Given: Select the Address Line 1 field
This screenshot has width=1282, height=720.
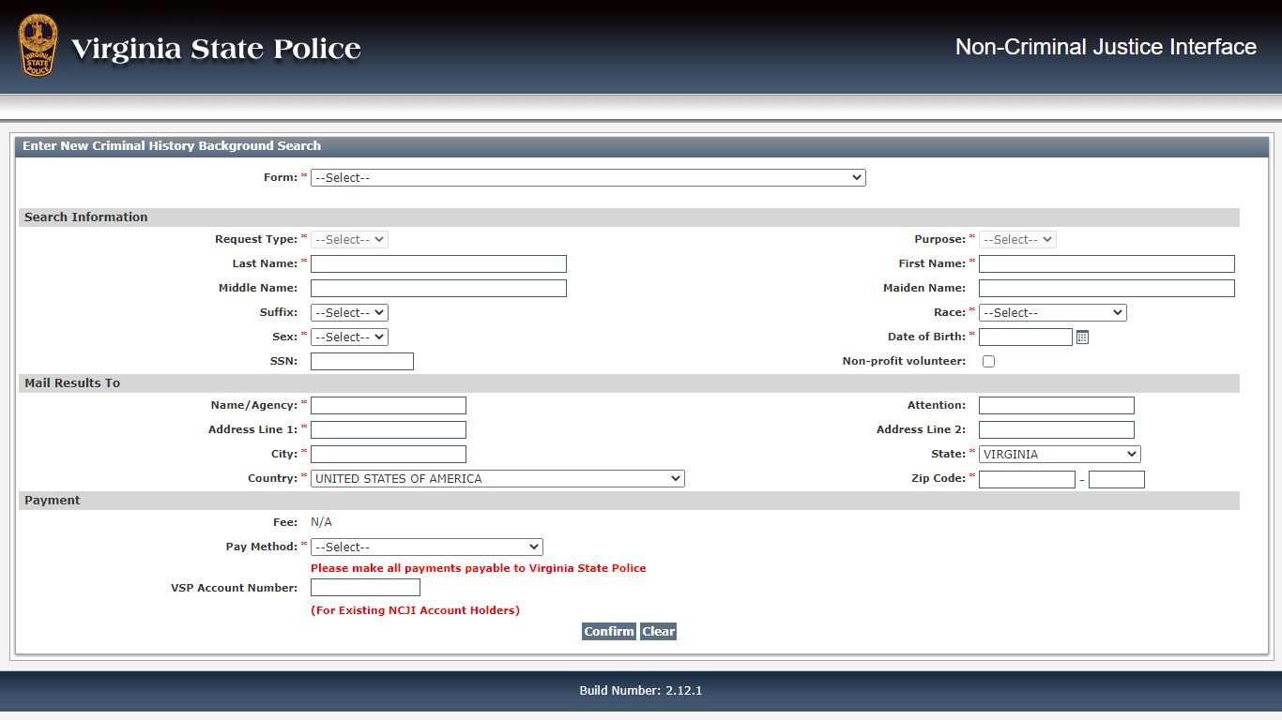Looking at the screenshot, I should pos(389,430).
